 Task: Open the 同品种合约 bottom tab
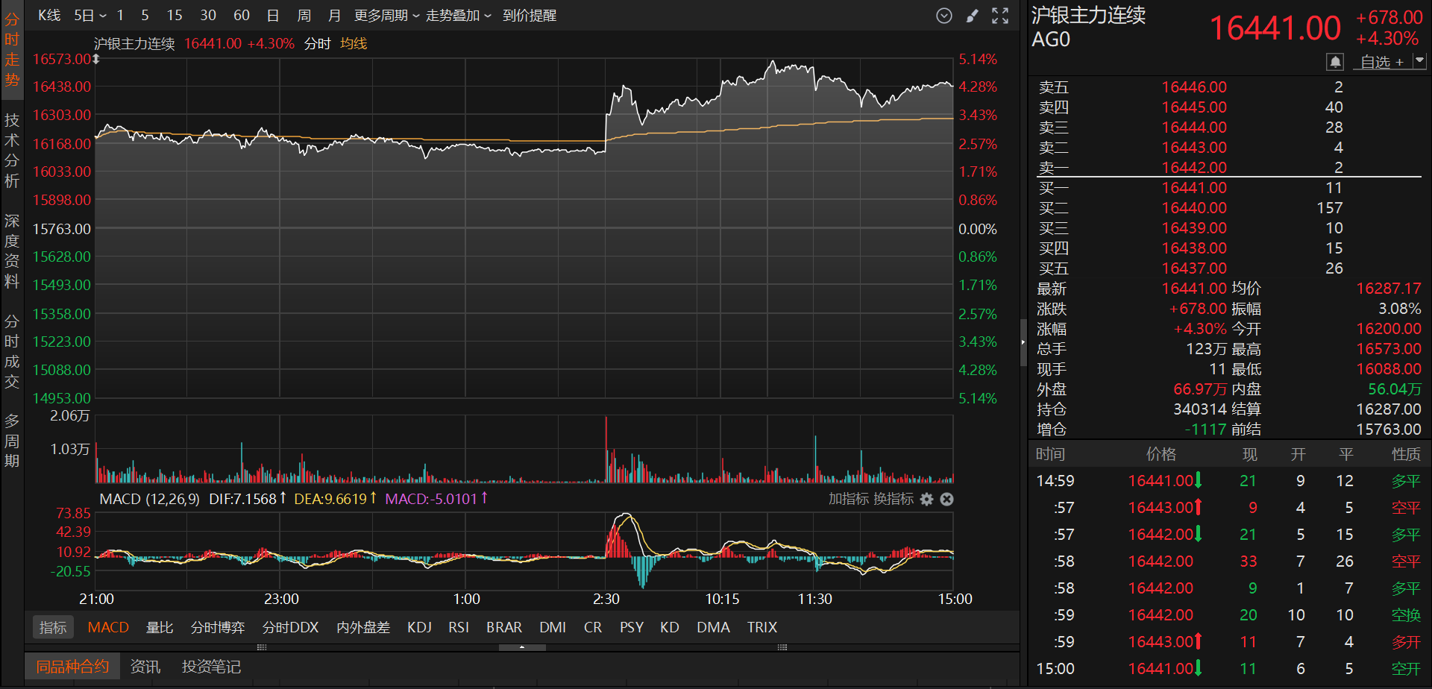[x=72, y=667]
